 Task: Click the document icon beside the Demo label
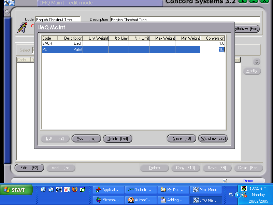tap(225, 180)
